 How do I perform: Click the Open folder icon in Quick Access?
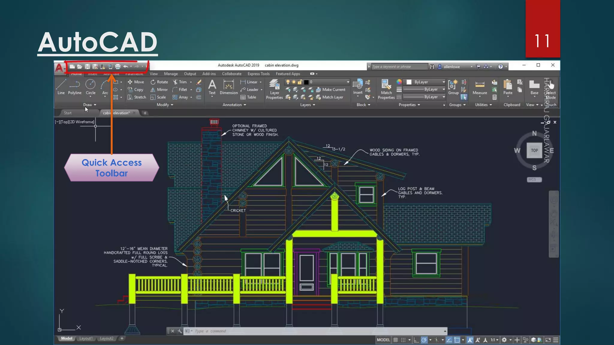[79, 66]
